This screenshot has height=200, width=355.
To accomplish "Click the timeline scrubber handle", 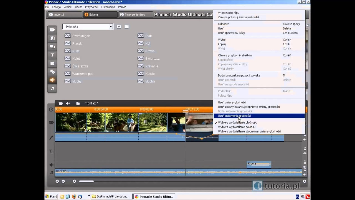I will [186, 111].
